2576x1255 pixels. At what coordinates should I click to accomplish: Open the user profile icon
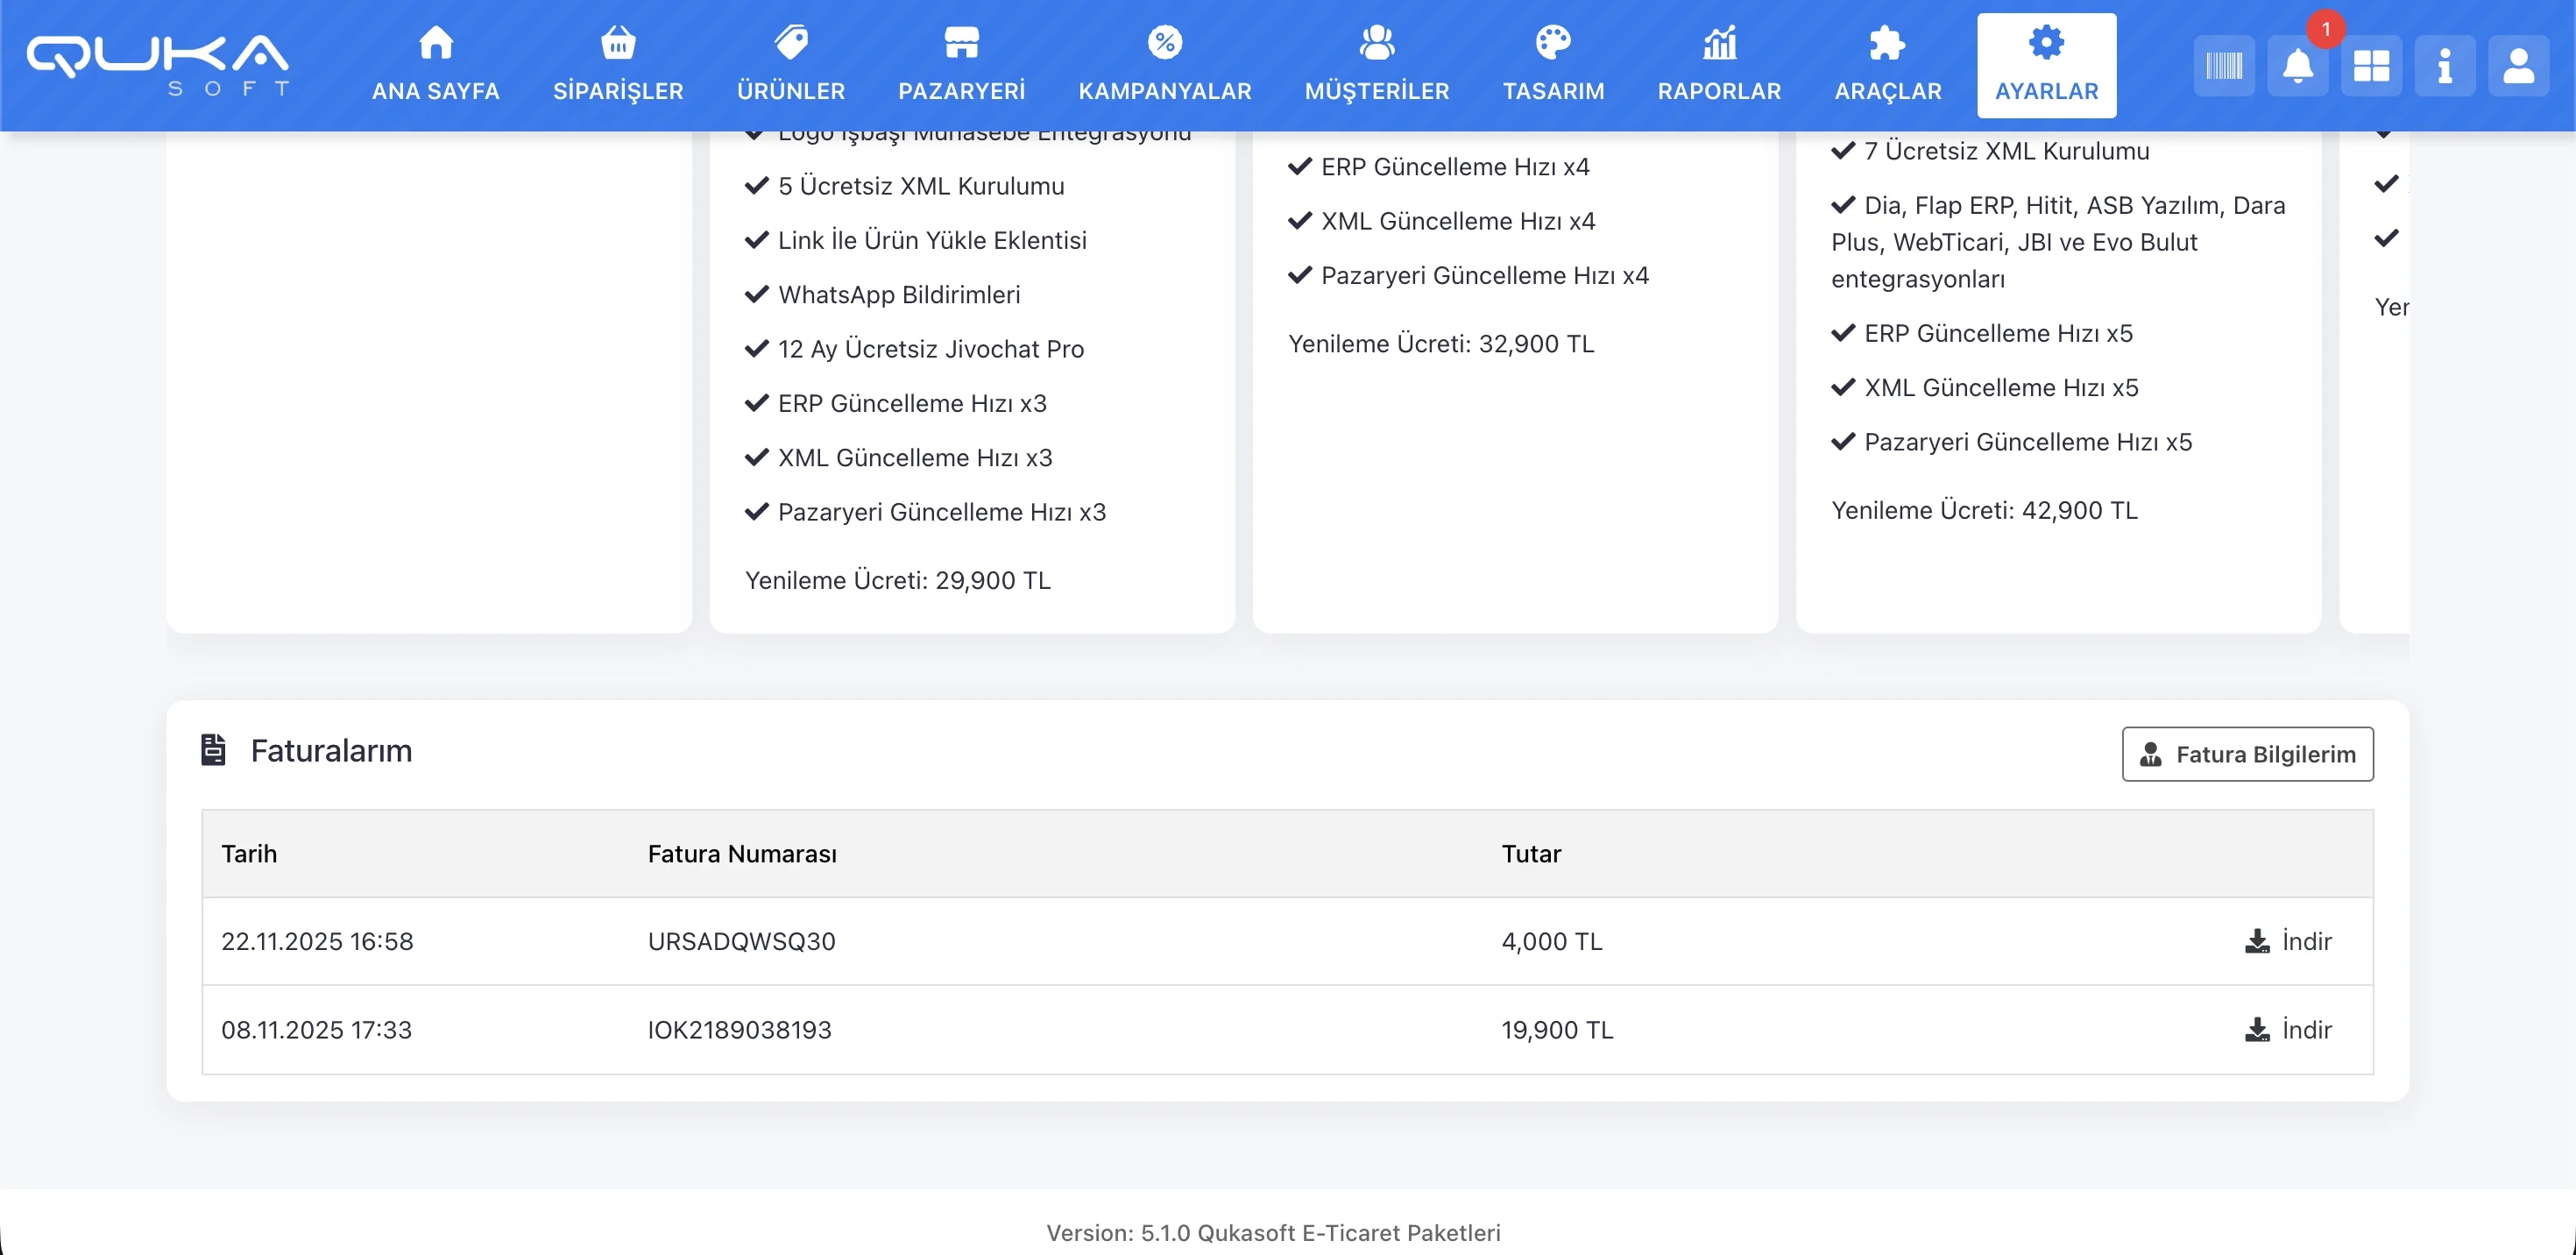[2518, 66]
